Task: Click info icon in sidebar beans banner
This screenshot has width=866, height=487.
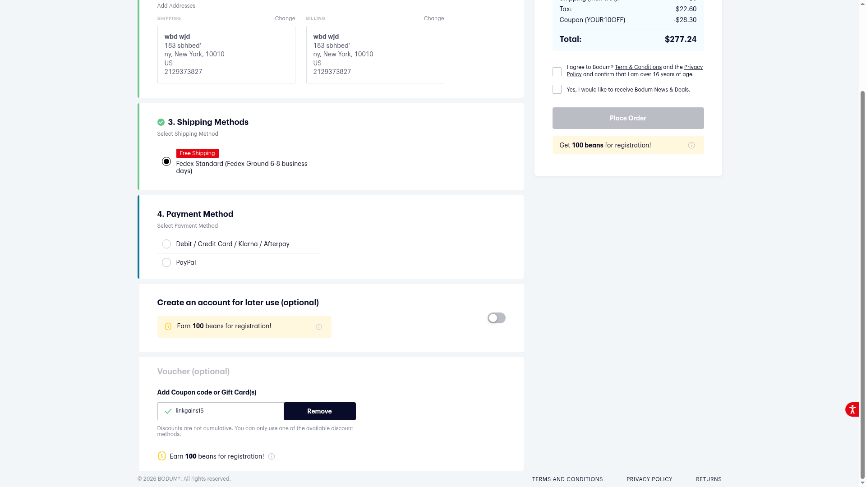Action: [691, 145]
